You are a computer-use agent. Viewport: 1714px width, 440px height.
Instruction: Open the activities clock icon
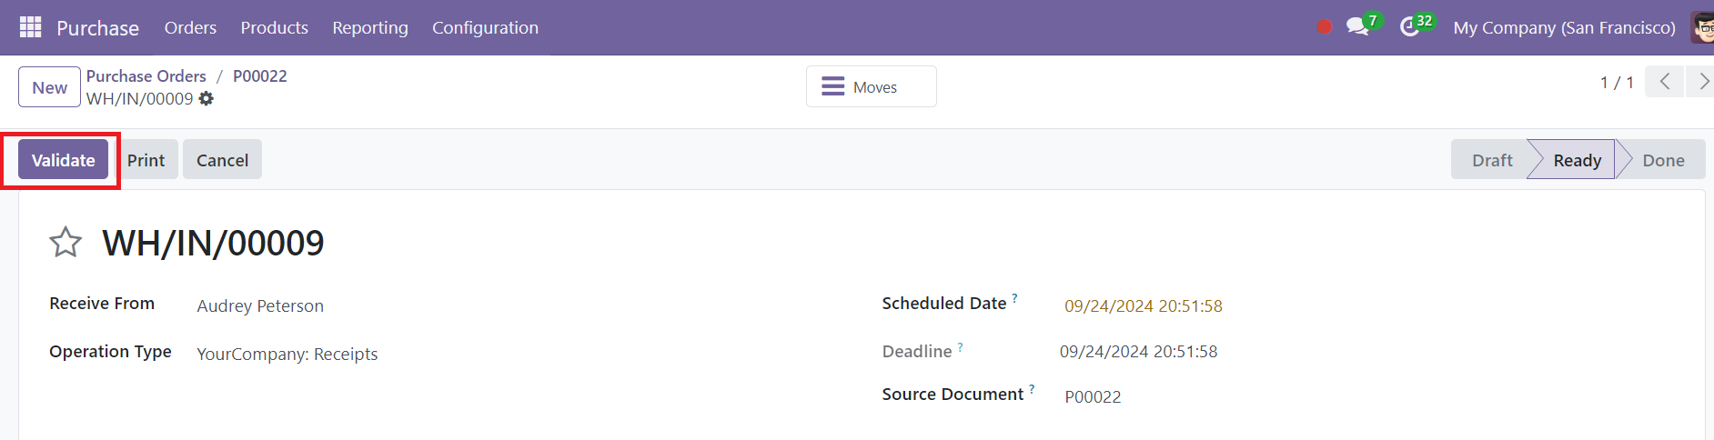(x=1409, y=27)
